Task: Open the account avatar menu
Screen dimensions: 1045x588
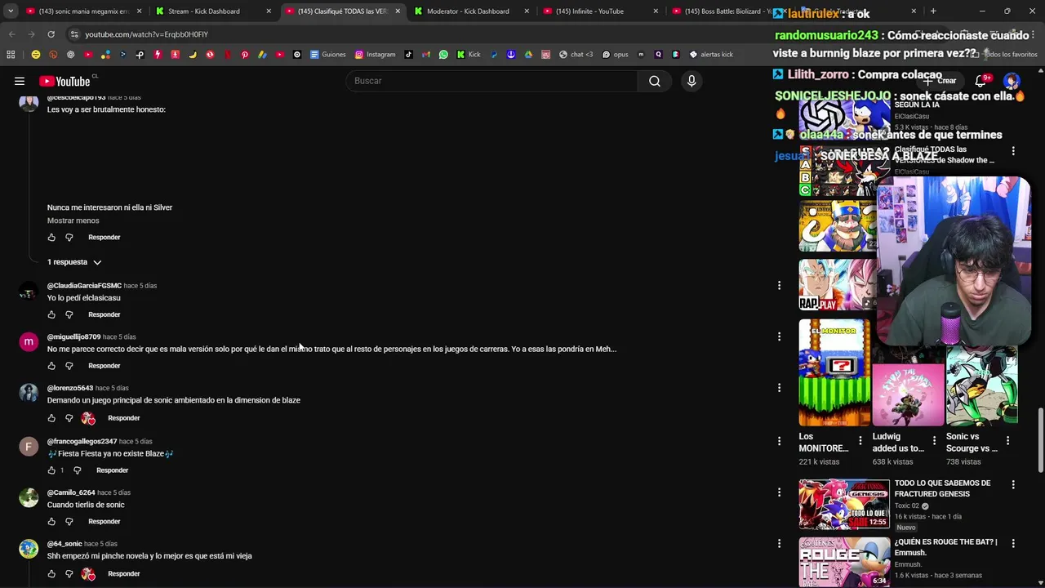Action: [1012, 81]
